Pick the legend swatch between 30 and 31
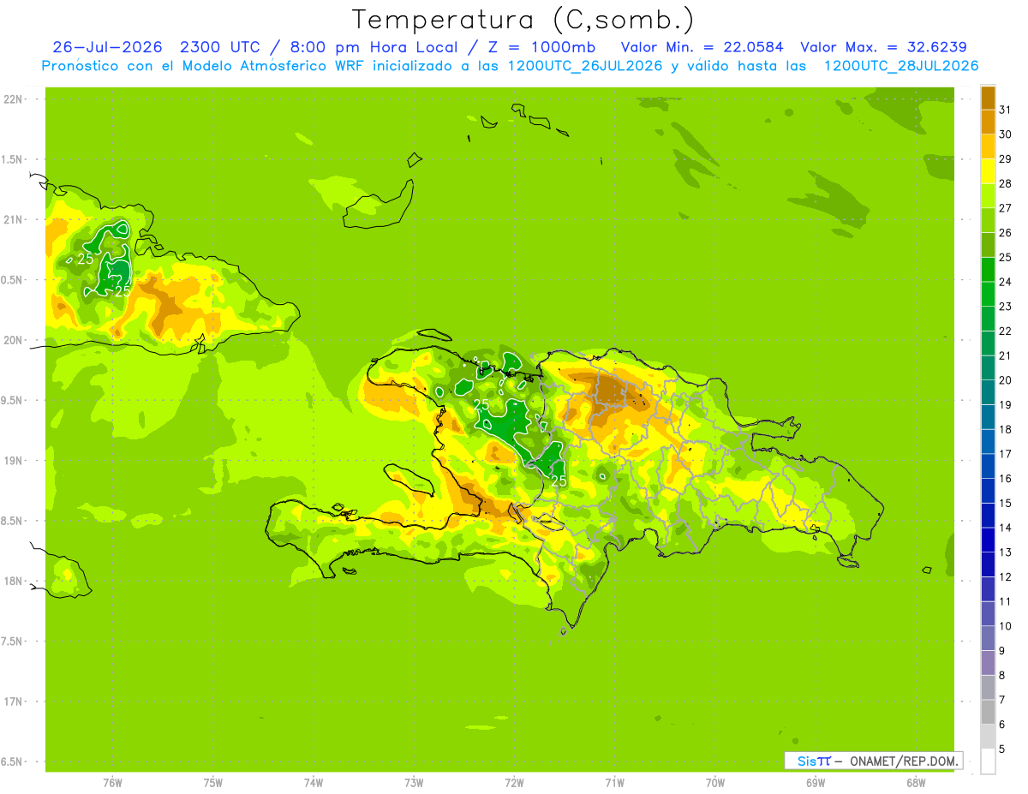This screenshot has width=1028, height=794. click(x=988, y=122)
